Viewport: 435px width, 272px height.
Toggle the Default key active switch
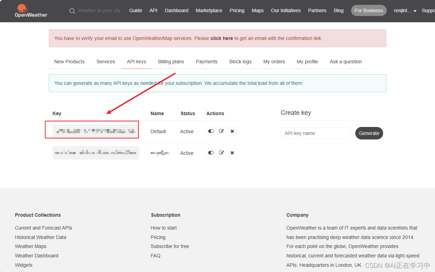click(211, 131)
